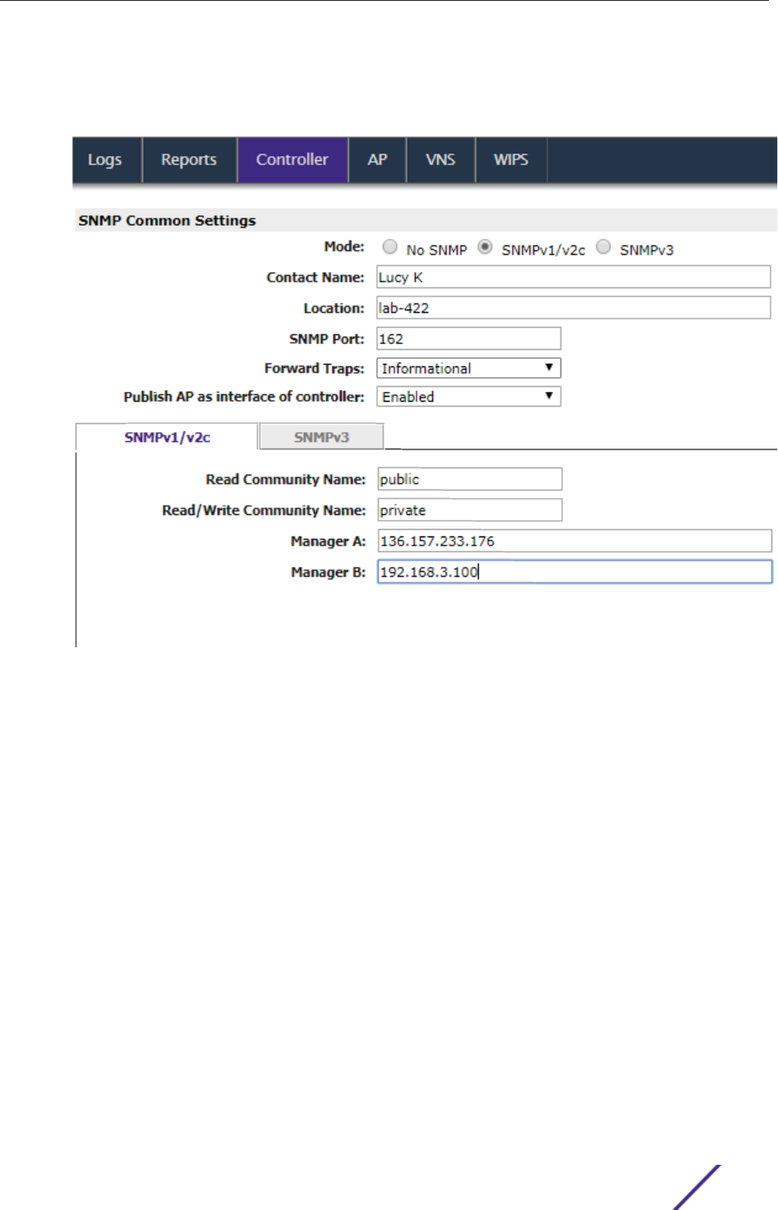
Task: Click the Mode: label
Action: tap(344, 246)
